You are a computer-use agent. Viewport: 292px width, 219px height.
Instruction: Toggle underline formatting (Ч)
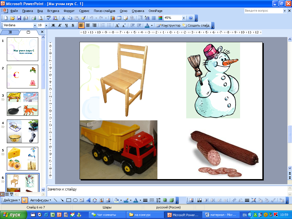coord(66,25)
